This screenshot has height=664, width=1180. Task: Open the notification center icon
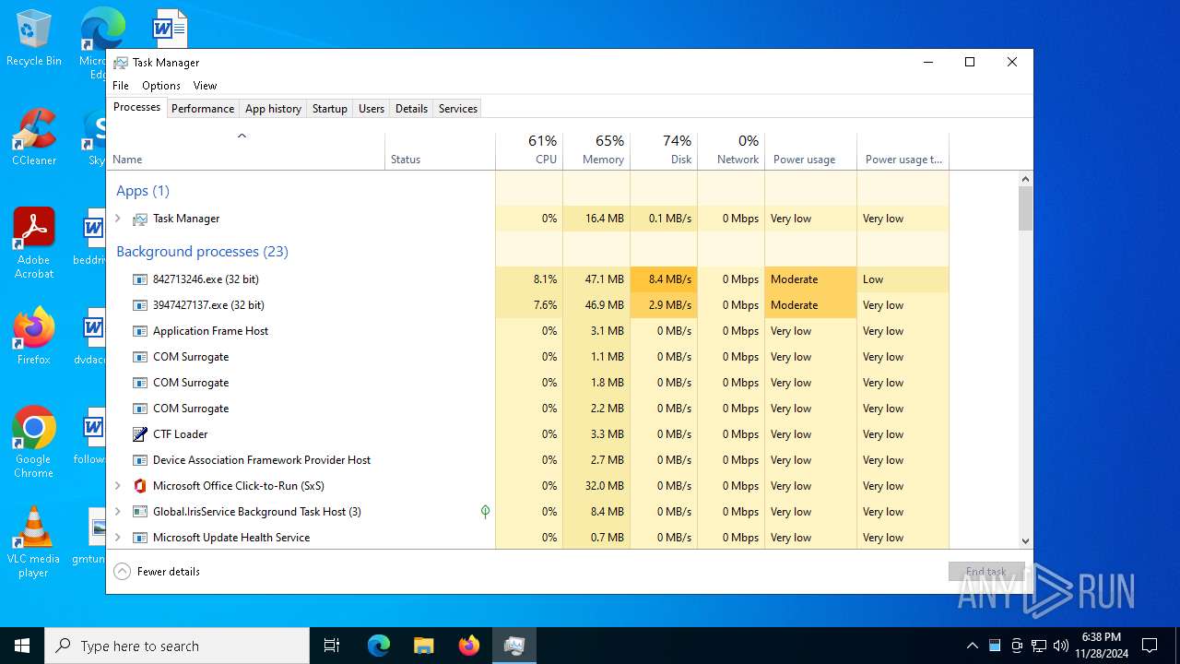tap(1150, 646)
